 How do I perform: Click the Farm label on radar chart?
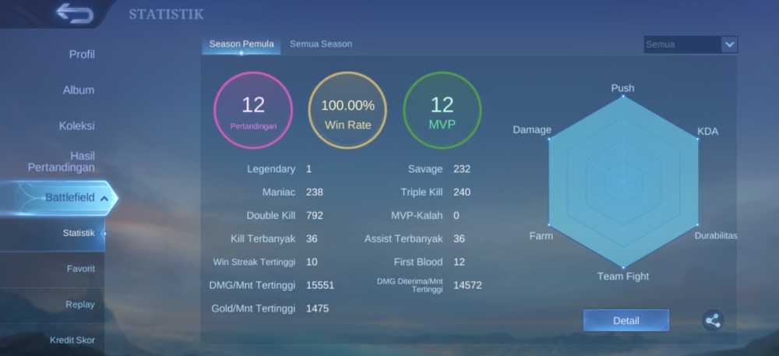tap(541, 236)
